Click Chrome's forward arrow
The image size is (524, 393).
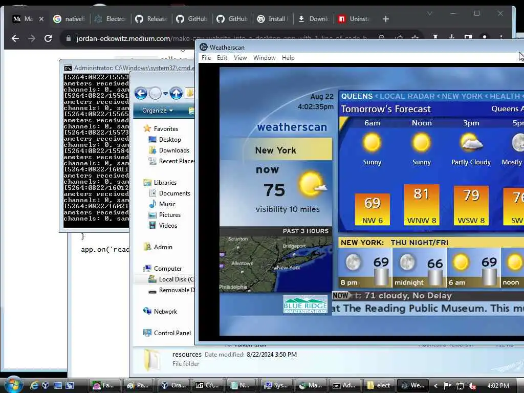click(x=32, y=38)
